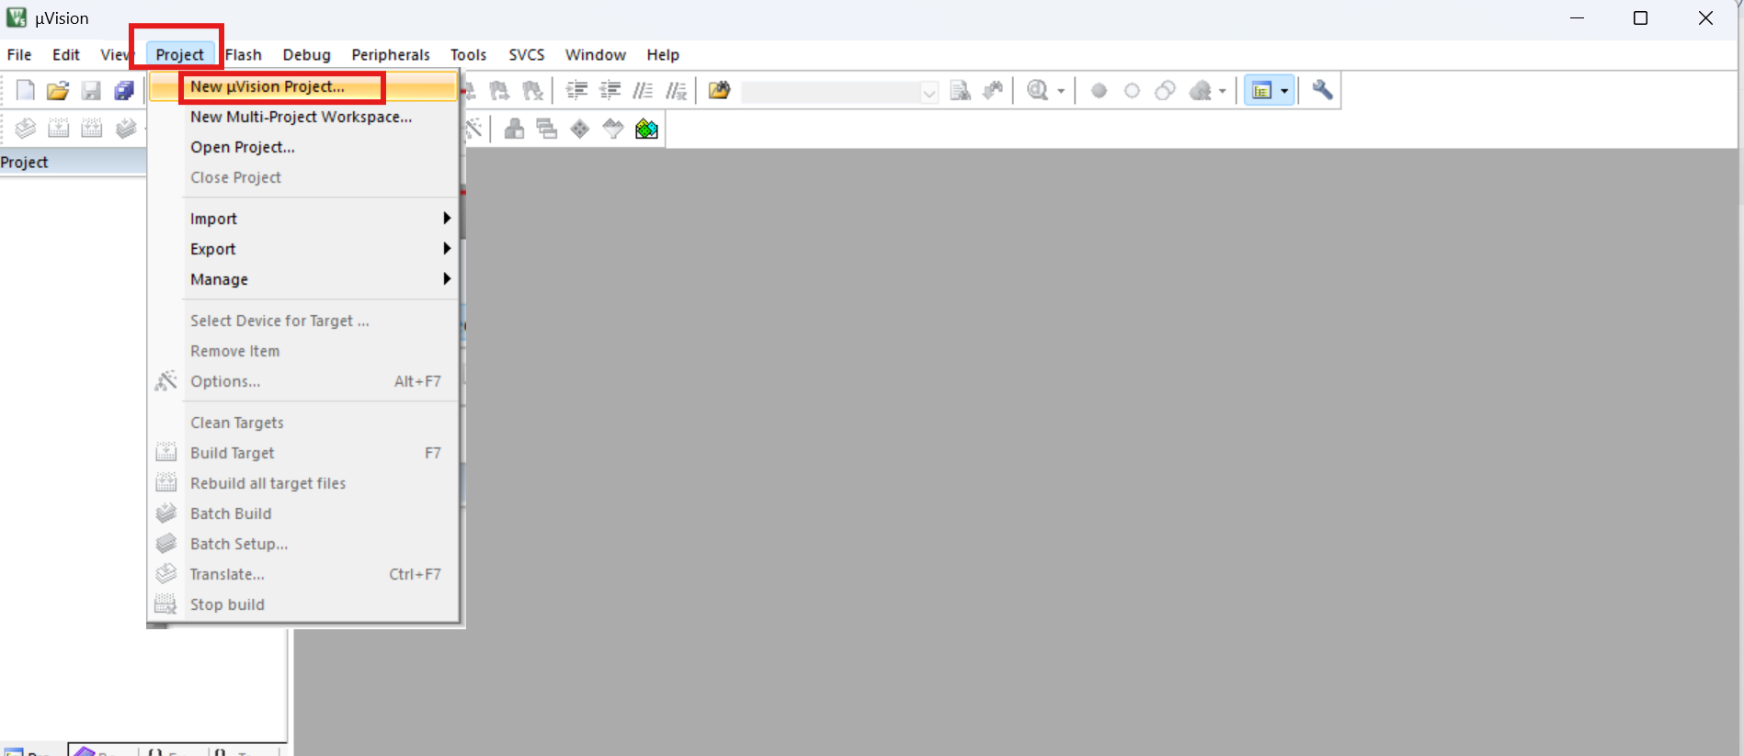
Task: Expand the Import submenu
Action: point(304,219)
